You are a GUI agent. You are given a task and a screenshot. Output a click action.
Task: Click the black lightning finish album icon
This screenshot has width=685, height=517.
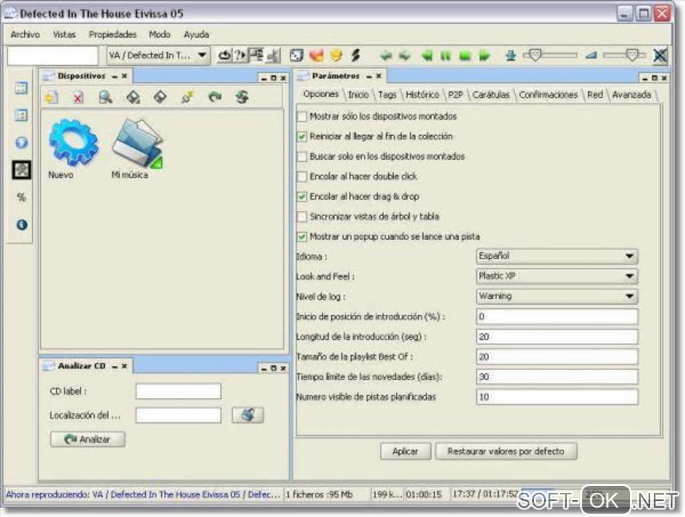(x=356, y=56)
